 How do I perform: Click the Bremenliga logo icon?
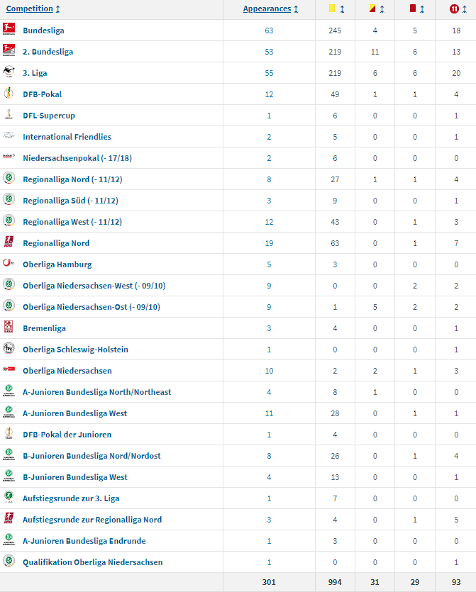tap(9, 327)
